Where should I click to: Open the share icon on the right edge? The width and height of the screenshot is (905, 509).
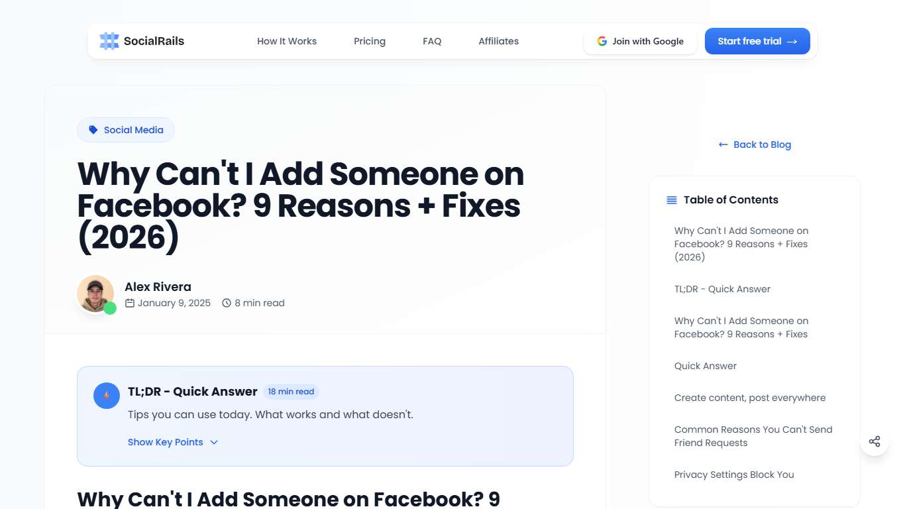(875, 441)
